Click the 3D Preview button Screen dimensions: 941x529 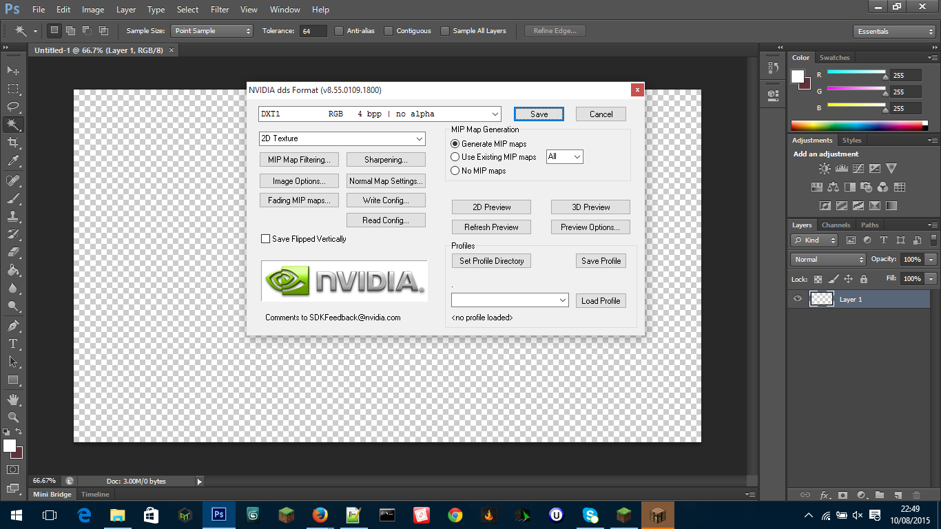590,207
